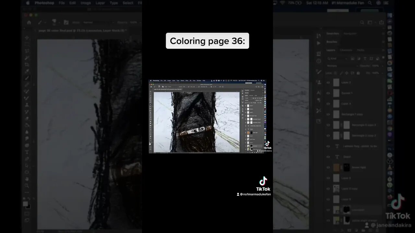This screenshot has width=415, height=233.
Task: Hide the Oops! text layer
Action: pos(328,157)
